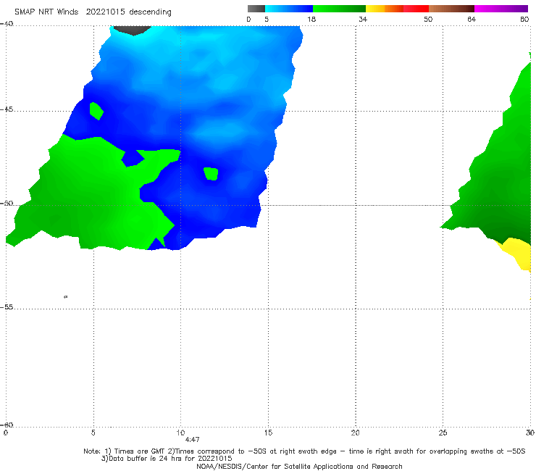Click the small green wind patch near -45 latitude
This screenshot has width=536, height=471.
pos(96,111)
